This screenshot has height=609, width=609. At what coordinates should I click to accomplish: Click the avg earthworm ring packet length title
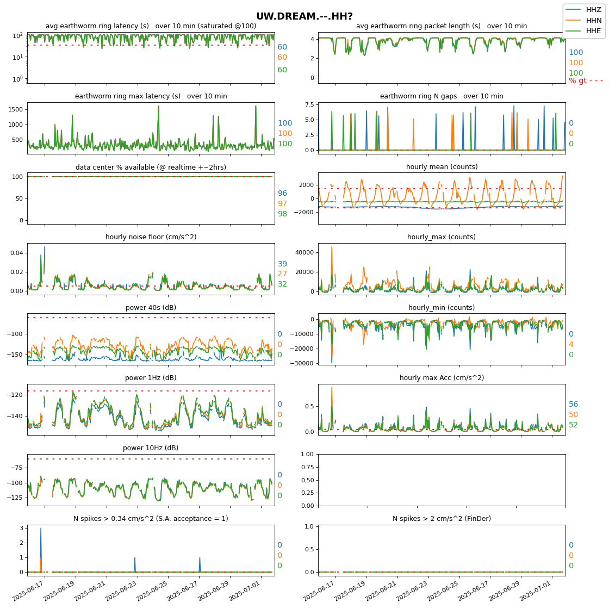click(442, 26)
